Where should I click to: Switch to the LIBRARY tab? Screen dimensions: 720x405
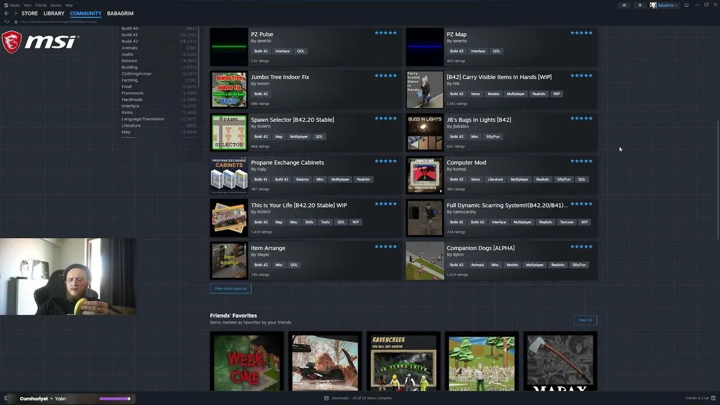click(x=54, y=13)
